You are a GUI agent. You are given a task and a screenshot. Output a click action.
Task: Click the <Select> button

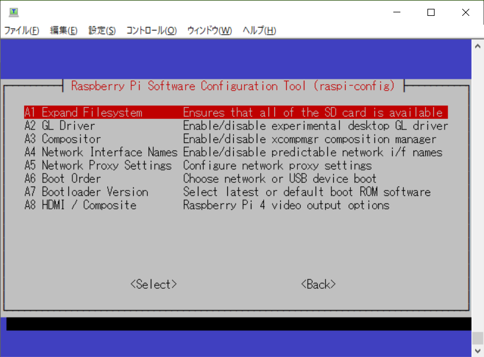(154, 284)
